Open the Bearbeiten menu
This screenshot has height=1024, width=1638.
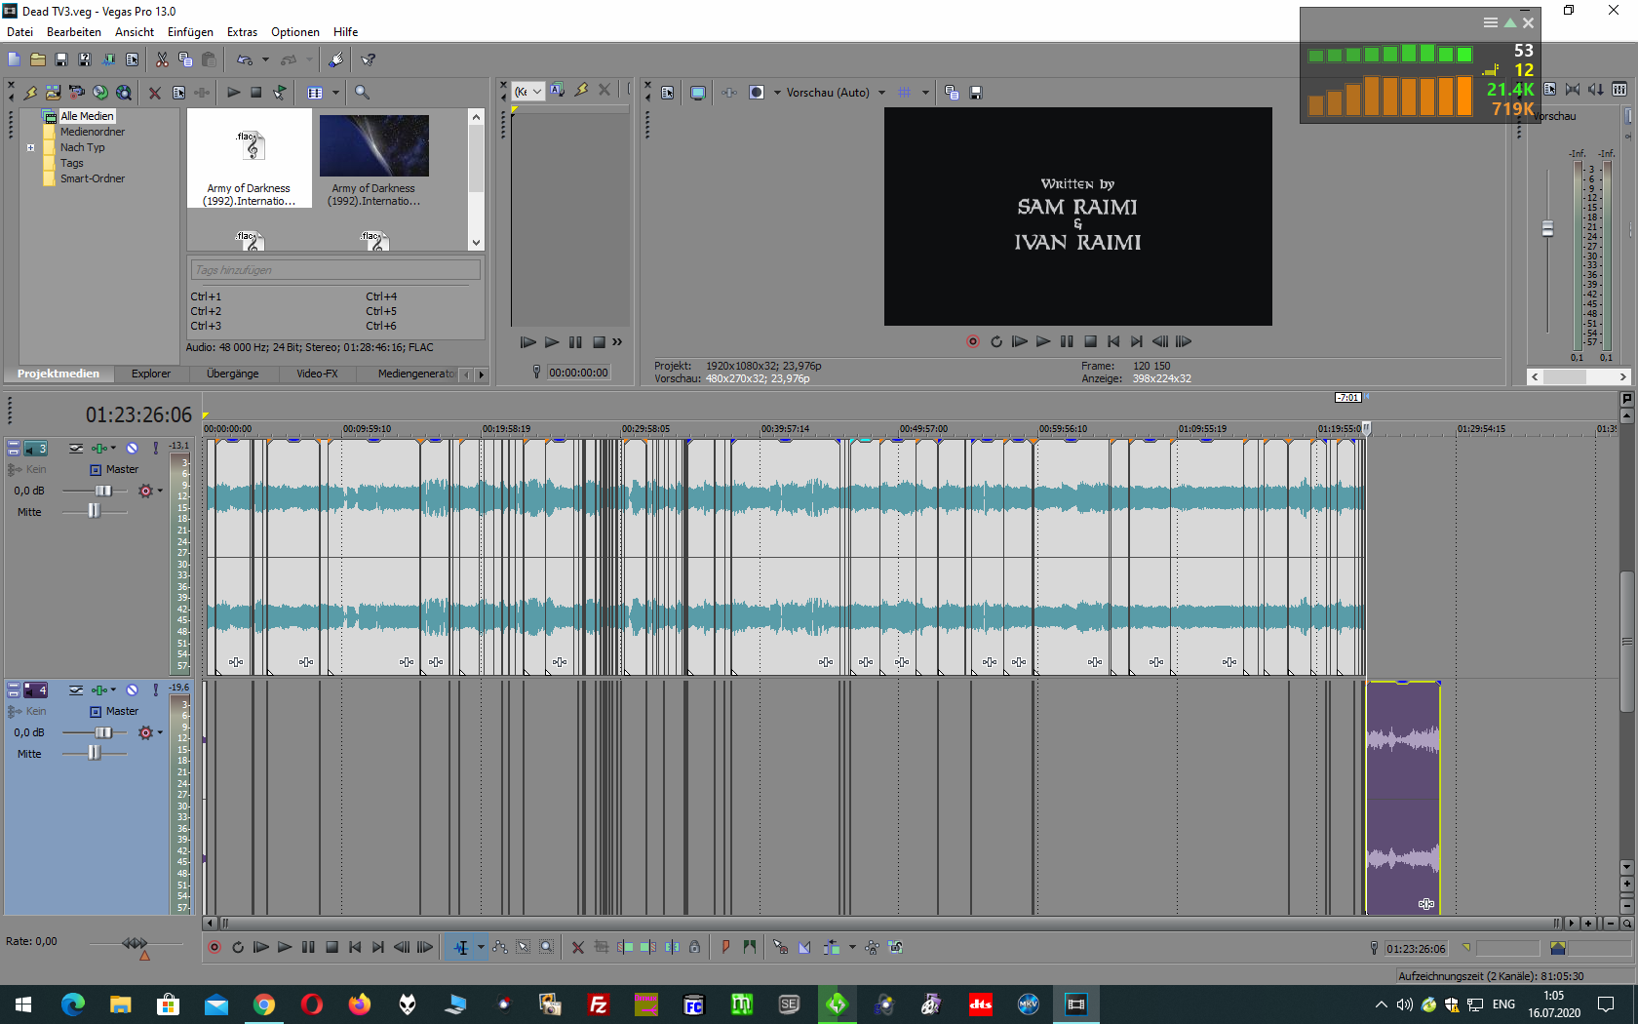(x=73, y=32)
